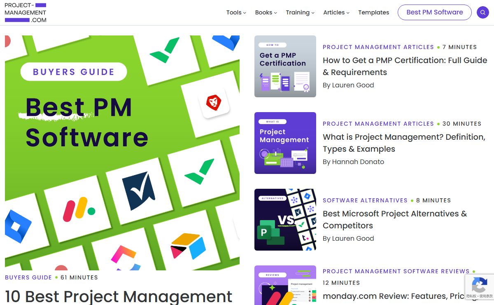Expand the Books dropdown menu
This screenshot has height=305, width=494.
pos(266,12)
